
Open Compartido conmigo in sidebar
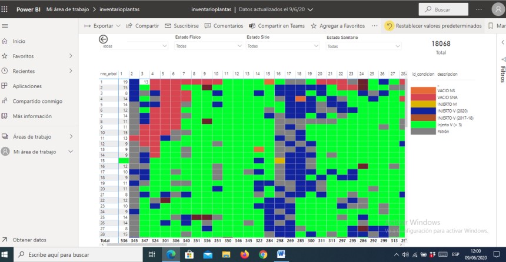coord(38,101)
